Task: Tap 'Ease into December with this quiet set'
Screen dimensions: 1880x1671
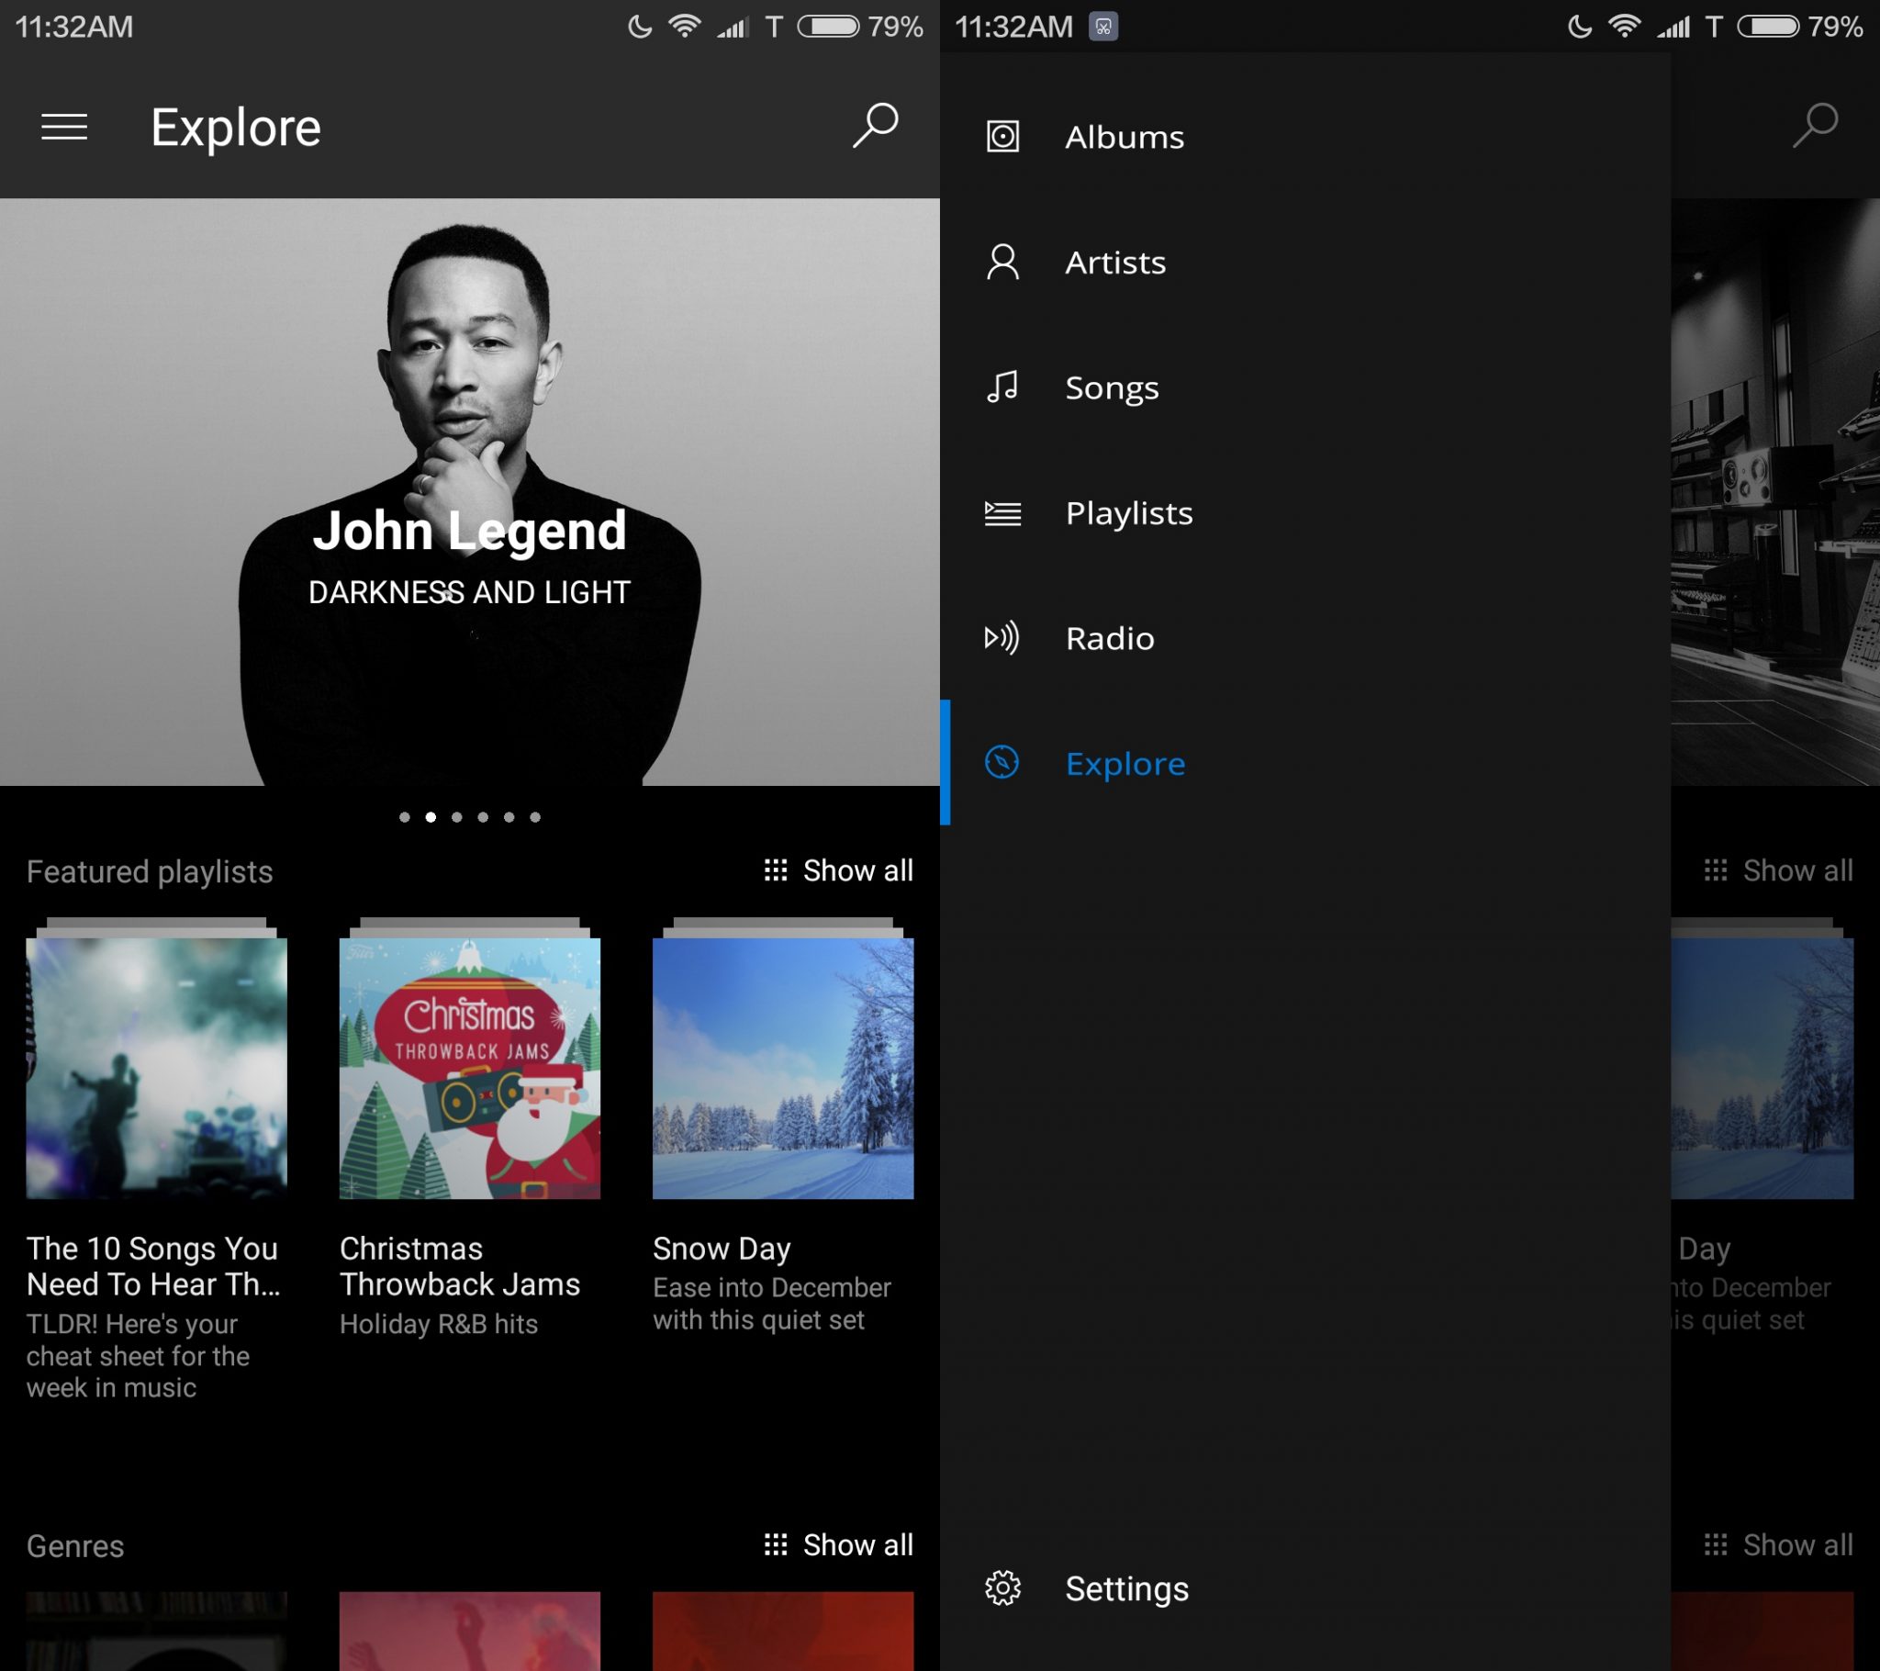Action: [x=773, y=1304]
